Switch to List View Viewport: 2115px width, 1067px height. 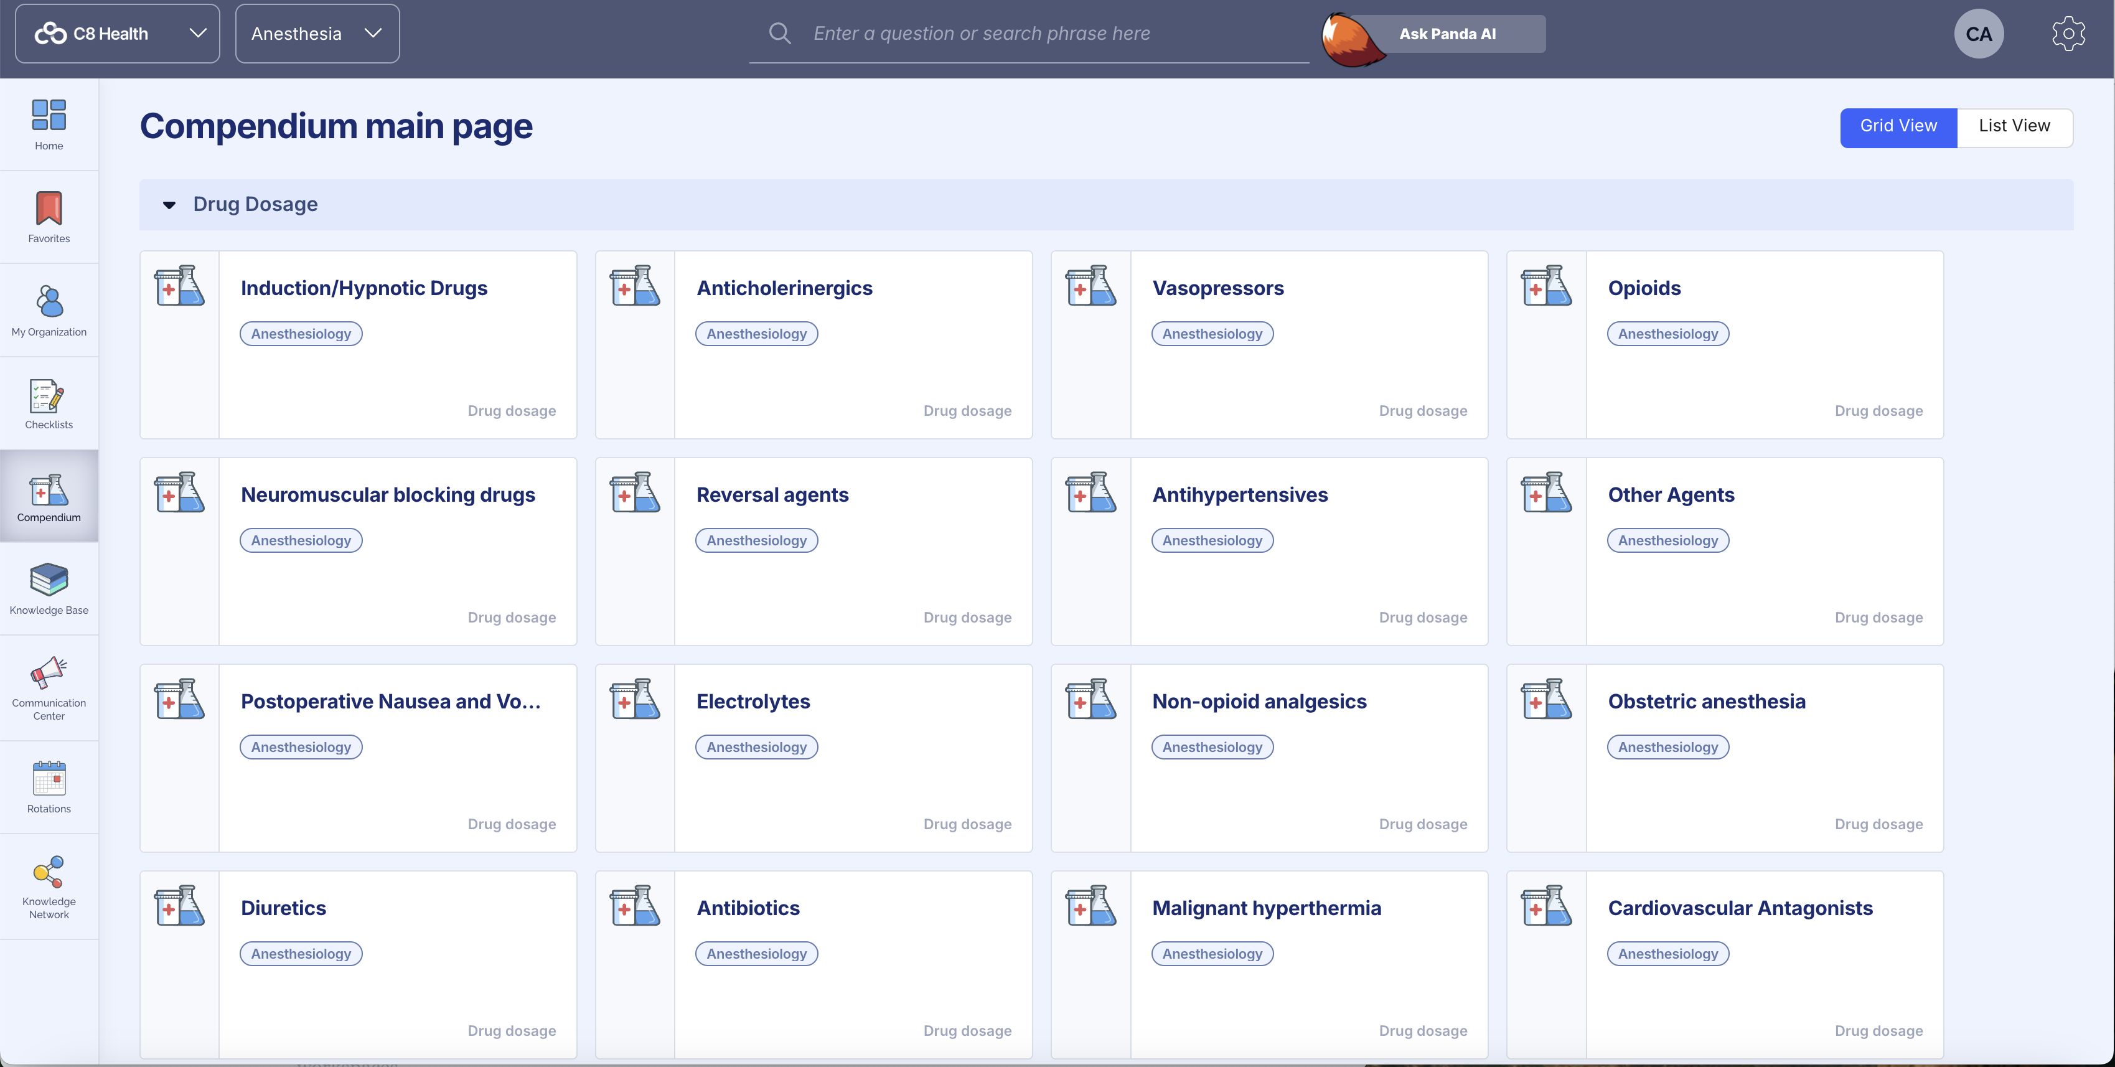click(2014, 126)
